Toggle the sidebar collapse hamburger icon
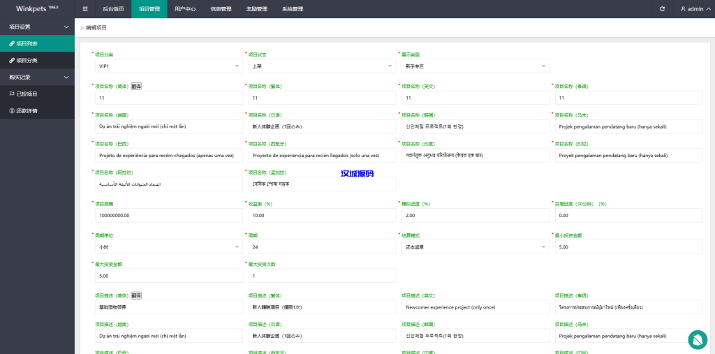715x354 pixels. (x=85, y=9)
